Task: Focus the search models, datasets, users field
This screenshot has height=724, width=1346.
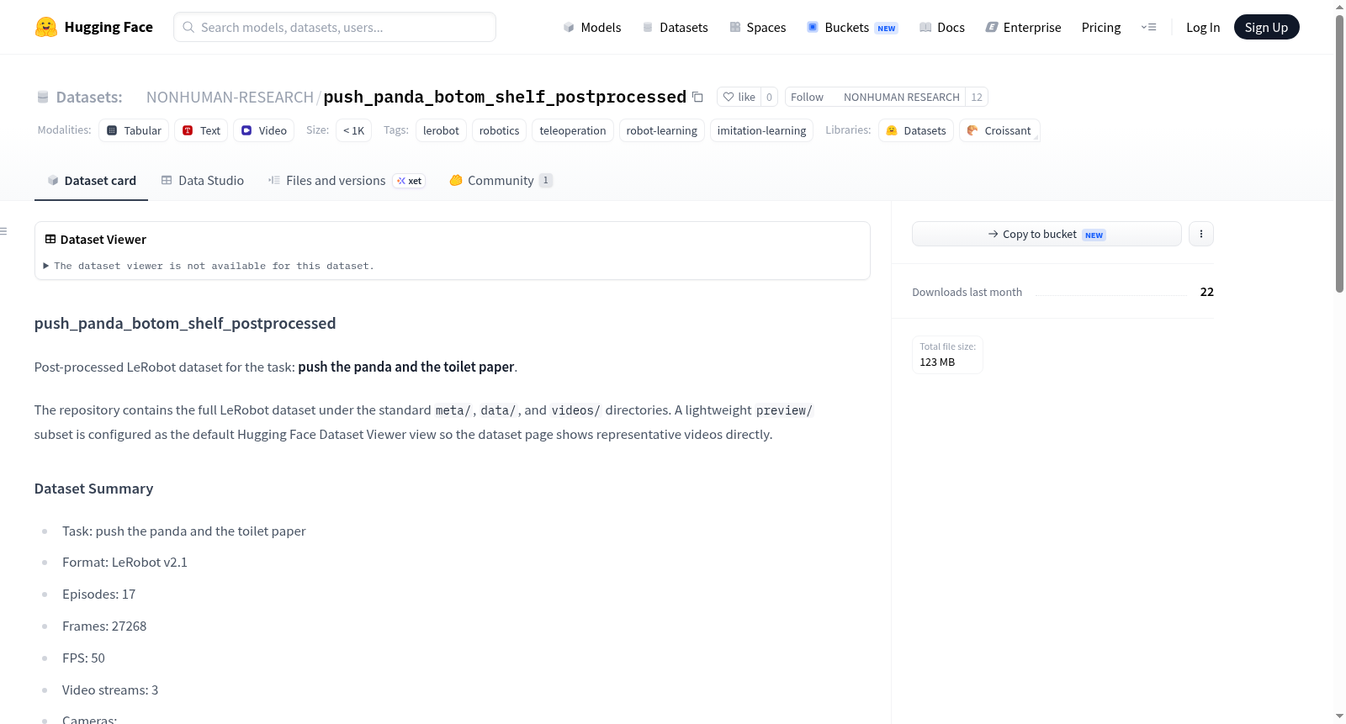Action: pos(335,27)
